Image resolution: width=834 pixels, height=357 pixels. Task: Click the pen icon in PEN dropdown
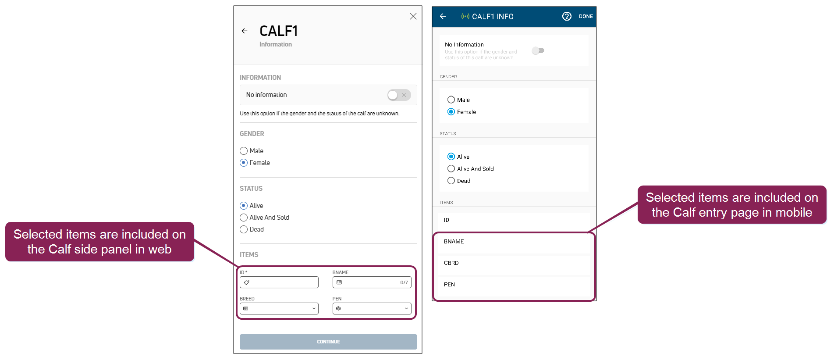[338, 309]
